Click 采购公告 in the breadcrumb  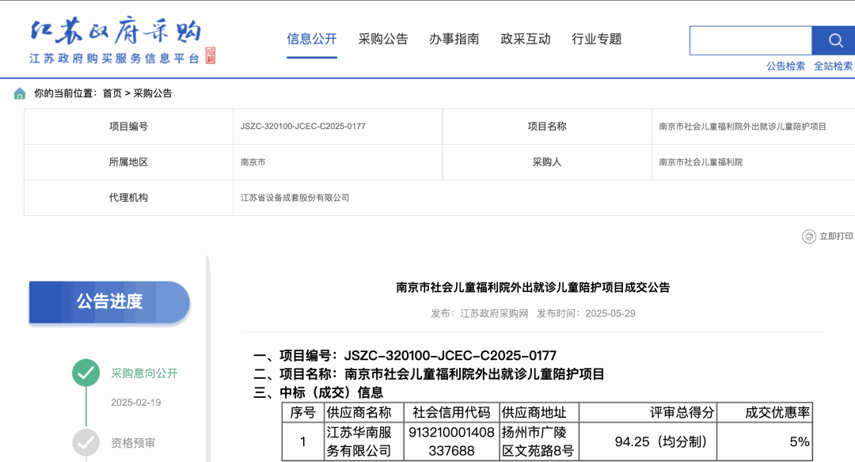point(153,93)
